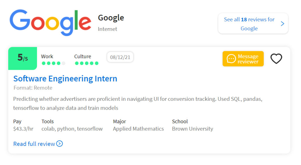Click the $43.3/hr pay value

point(23,129)
